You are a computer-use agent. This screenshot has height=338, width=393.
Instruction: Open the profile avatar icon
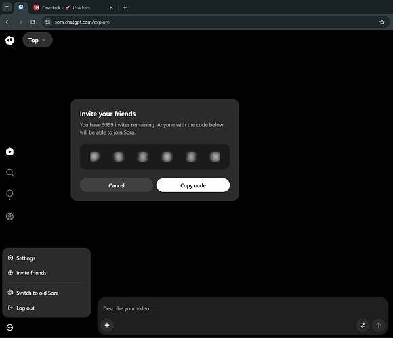pos(9,216)
